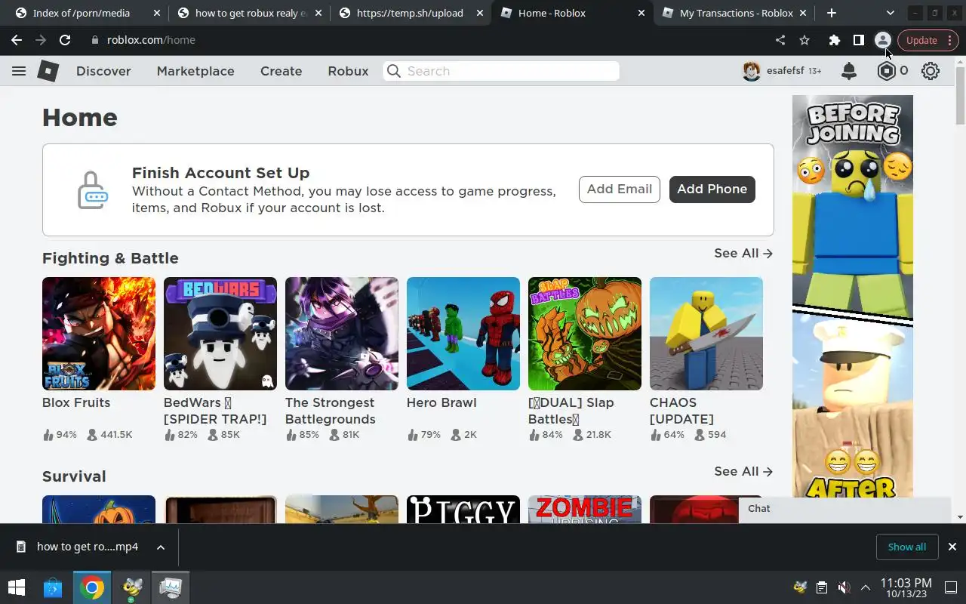Click the bee application taskbar icon
This screenshot has height=604, width=966.
point(131,587)
